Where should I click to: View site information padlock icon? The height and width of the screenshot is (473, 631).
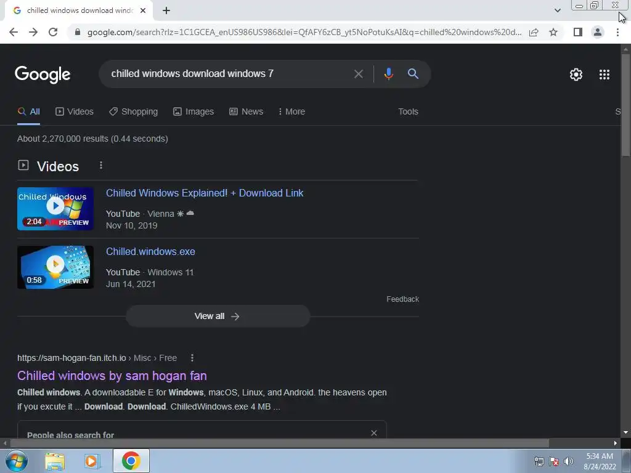coord(78,32)
